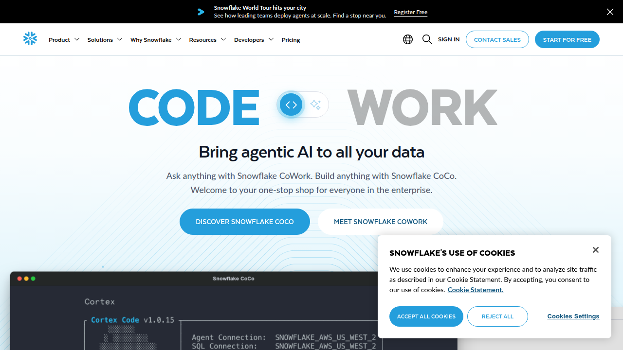Reject all cookies
623x350 pixels.
[x=497, y=316]
